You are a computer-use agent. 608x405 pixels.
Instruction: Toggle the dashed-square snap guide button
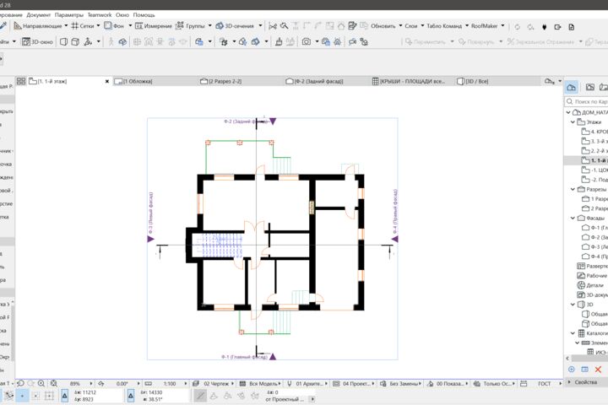pos(49,396)
